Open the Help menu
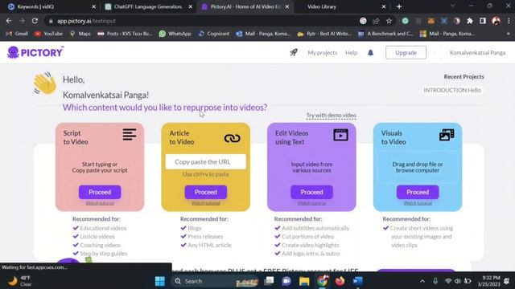 pyautogui.click(x=351, y=53)
